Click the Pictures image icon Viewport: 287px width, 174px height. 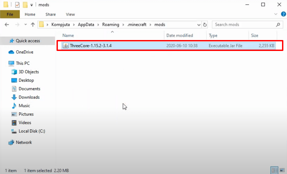(14, 114)
